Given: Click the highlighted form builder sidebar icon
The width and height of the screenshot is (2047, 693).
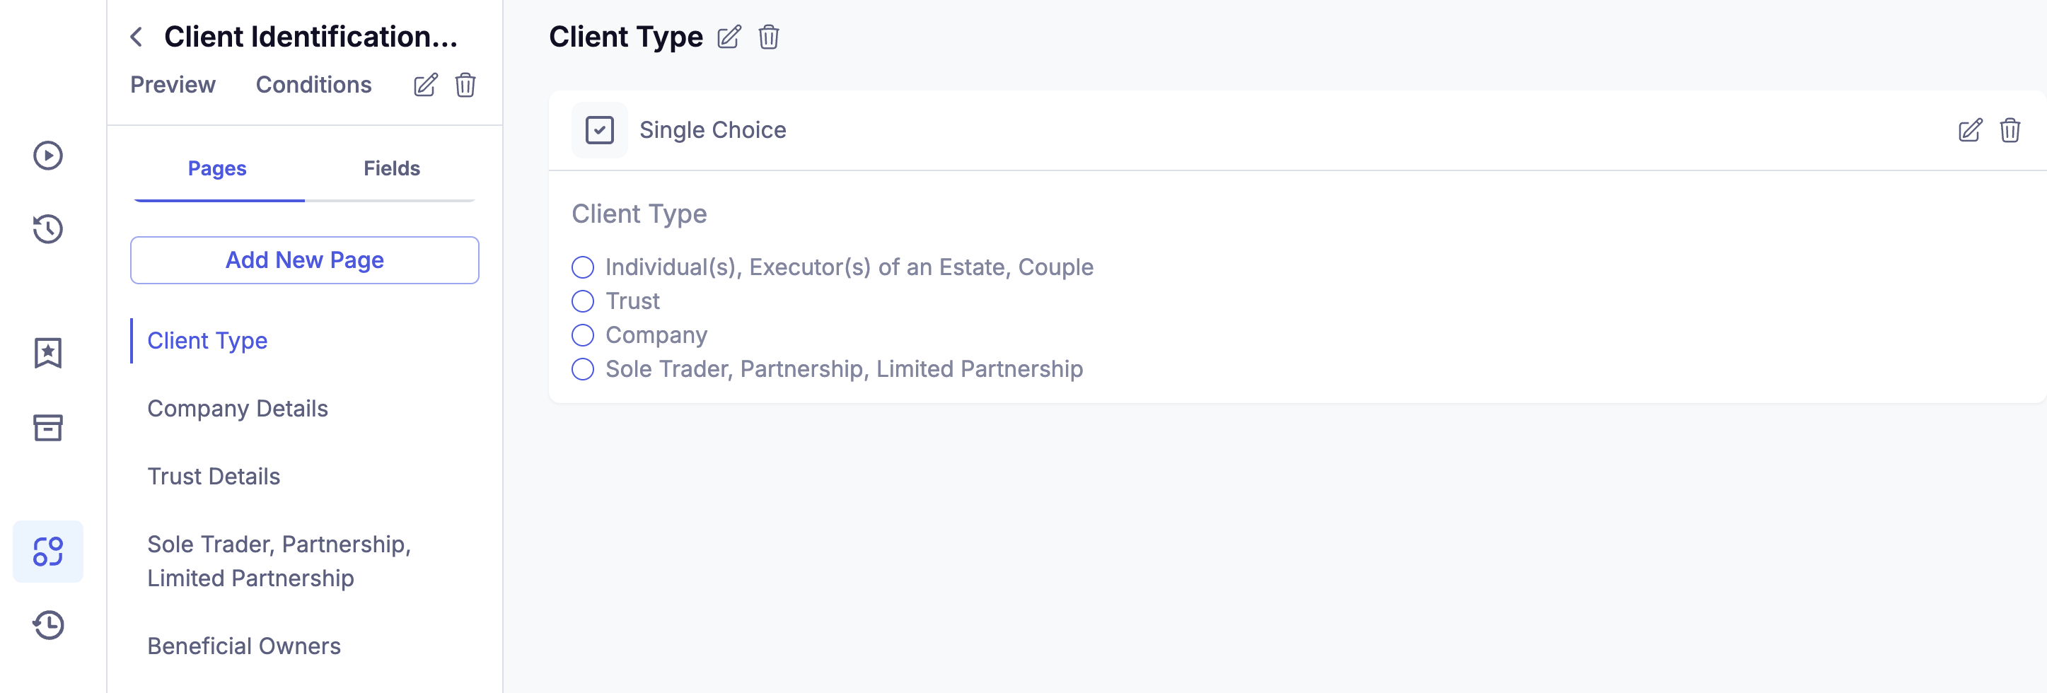Looking at the screenshot, I should [x=47, y=552].
